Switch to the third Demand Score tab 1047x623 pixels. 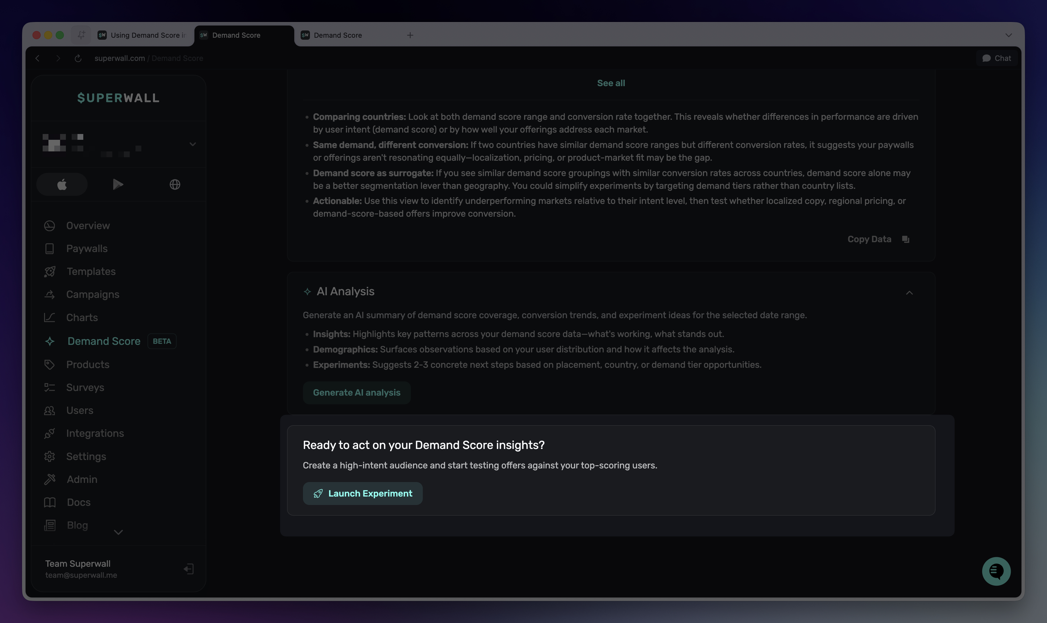[338, 35]
